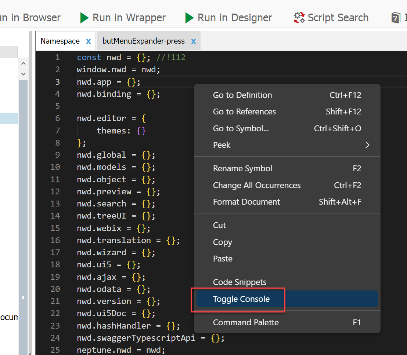Viewport: 407px width, 355px height.
Task: Close the Namespace tab
Action: (x=88, y=41)
